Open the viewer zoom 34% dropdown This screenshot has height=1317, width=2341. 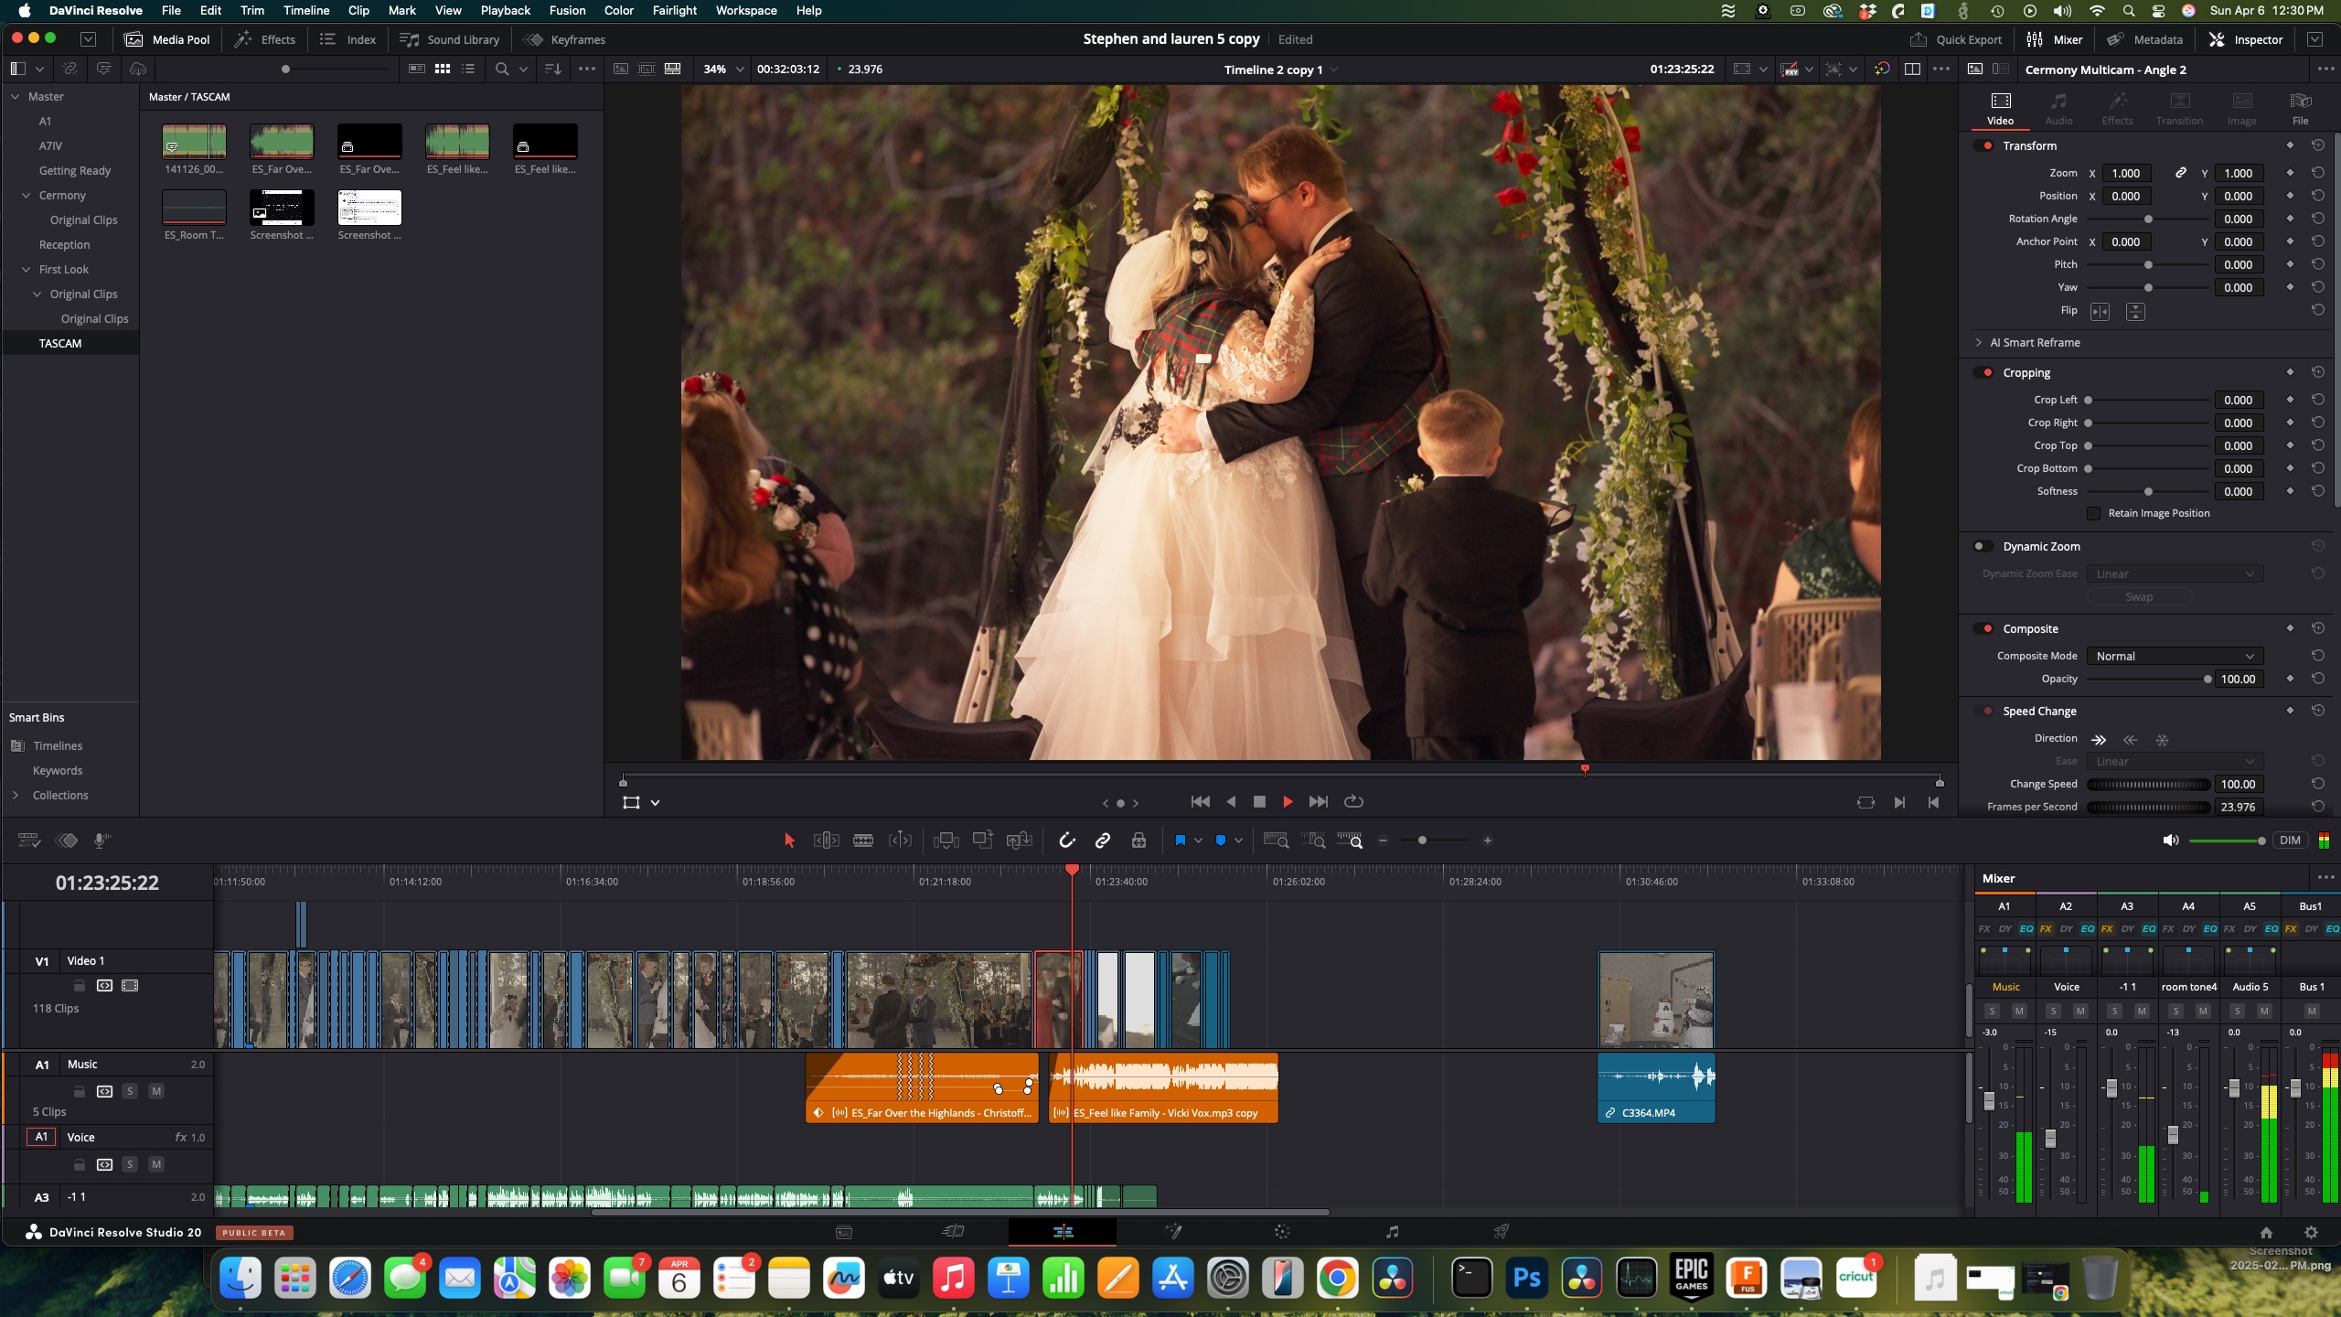[722, 69]
